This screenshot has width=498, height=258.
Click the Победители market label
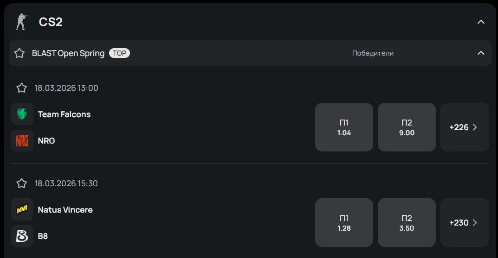tap(373, 53)
